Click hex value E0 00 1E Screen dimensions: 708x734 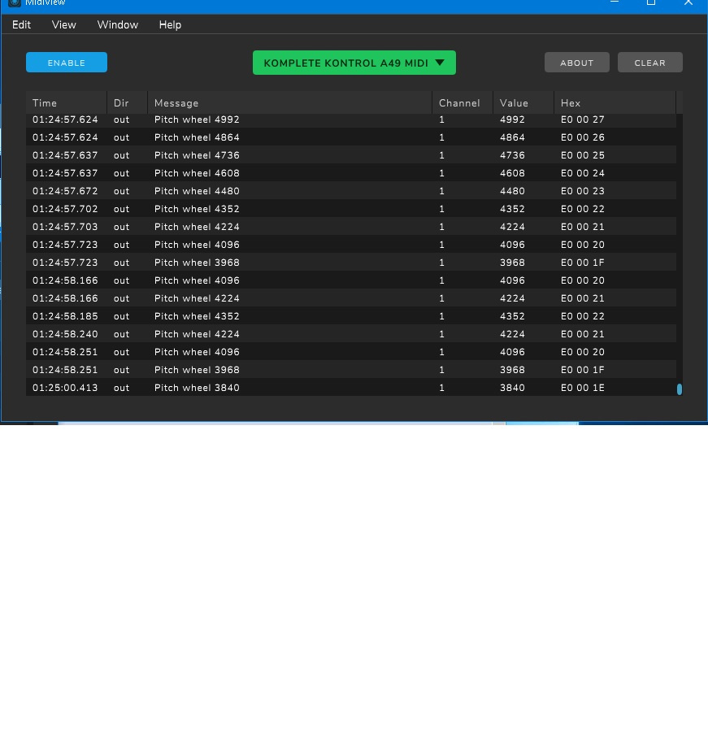[583, 388]
